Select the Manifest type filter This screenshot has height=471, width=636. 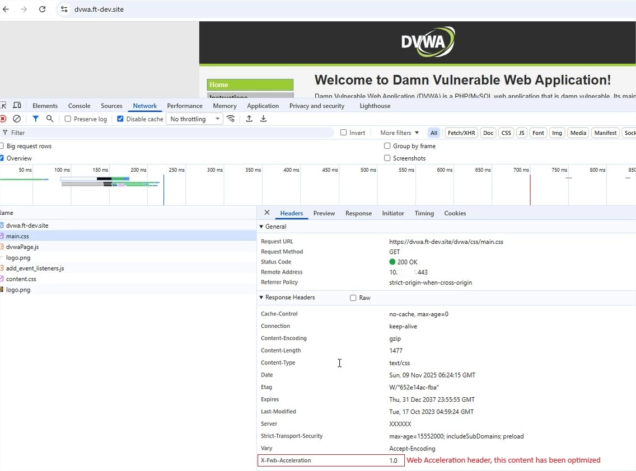(605, 133)
